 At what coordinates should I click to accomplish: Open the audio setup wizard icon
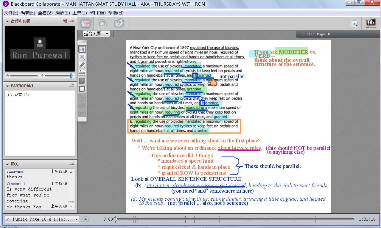click(x=65, y=21)
